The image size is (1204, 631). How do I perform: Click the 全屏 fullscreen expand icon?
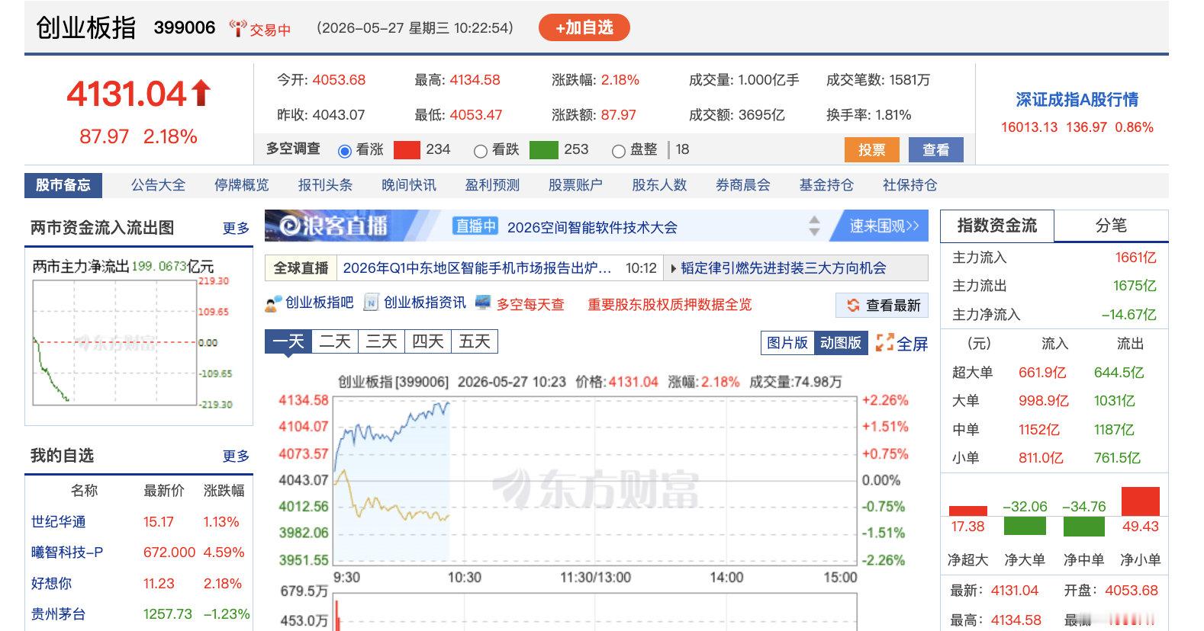[x=884, y=343]
